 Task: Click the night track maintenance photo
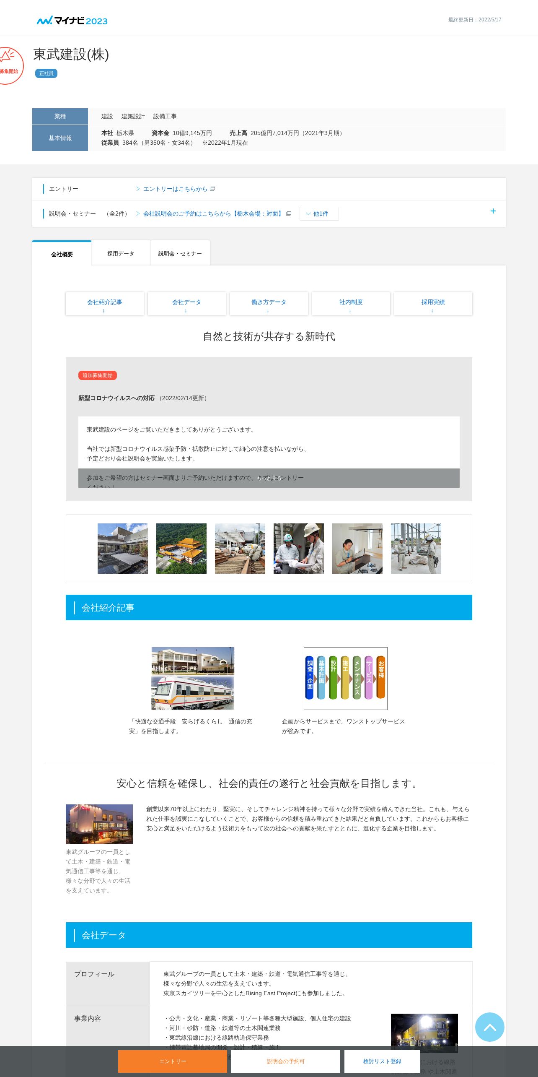(424, 1033)
